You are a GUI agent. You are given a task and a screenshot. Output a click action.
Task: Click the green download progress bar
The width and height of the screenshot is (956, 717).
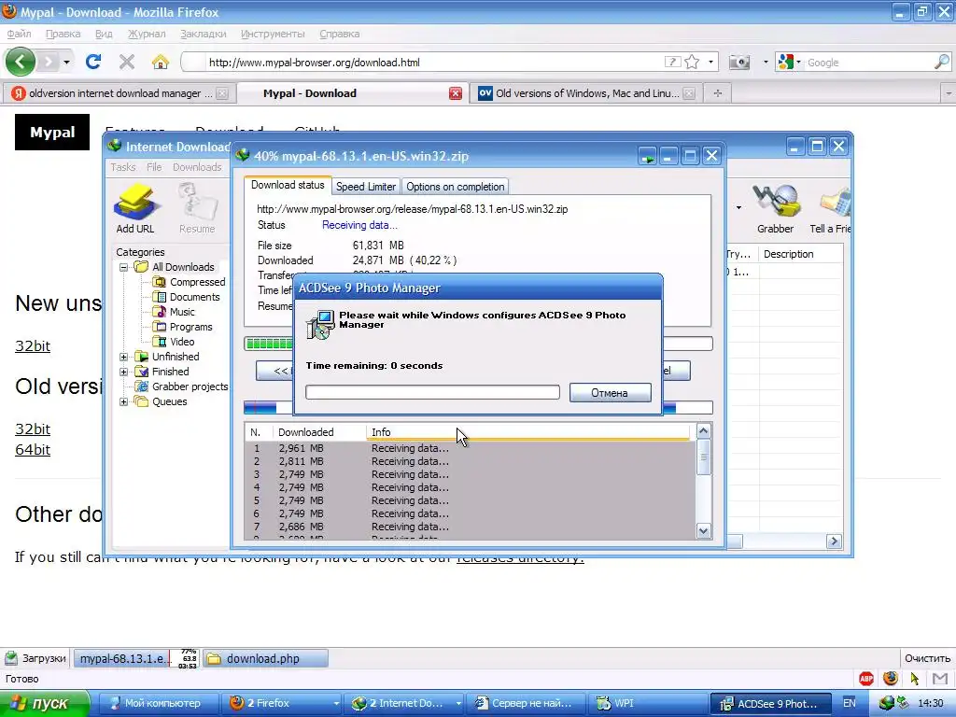tap(479, 344)
